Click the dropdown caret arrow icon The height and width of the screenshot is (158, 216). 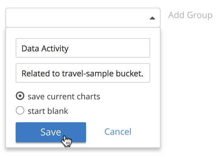pyautogui.click(x=152, y=18)
